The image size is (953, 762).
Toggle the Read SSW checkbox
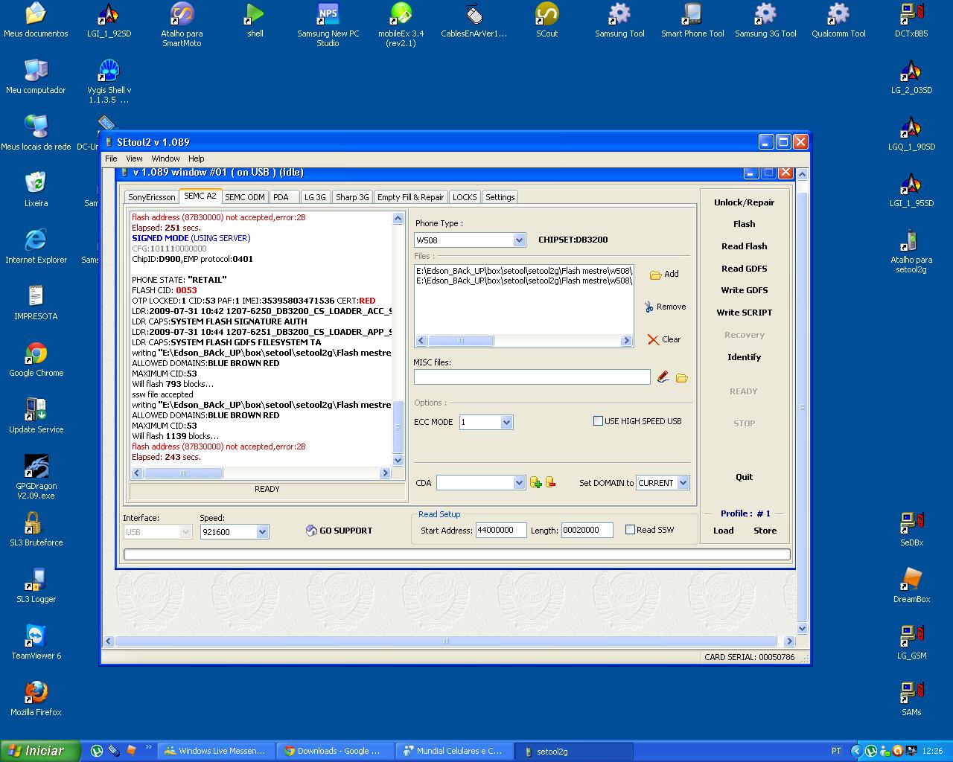(x=630, y=530)
